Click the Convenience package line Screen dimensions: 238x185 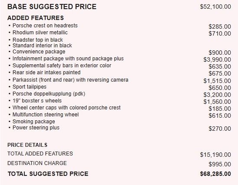39,52
